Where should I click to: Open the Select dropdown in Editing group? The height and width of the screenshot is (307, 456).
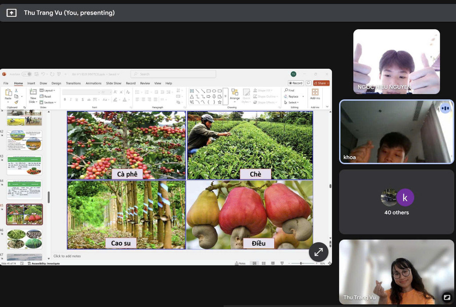[x=293, y=102]
